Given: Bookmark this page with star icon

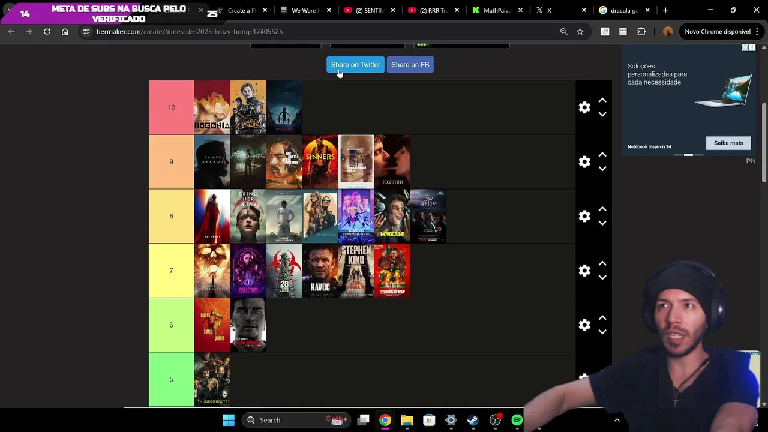Looking at the screenshot, I should click(x=580, y=31).
